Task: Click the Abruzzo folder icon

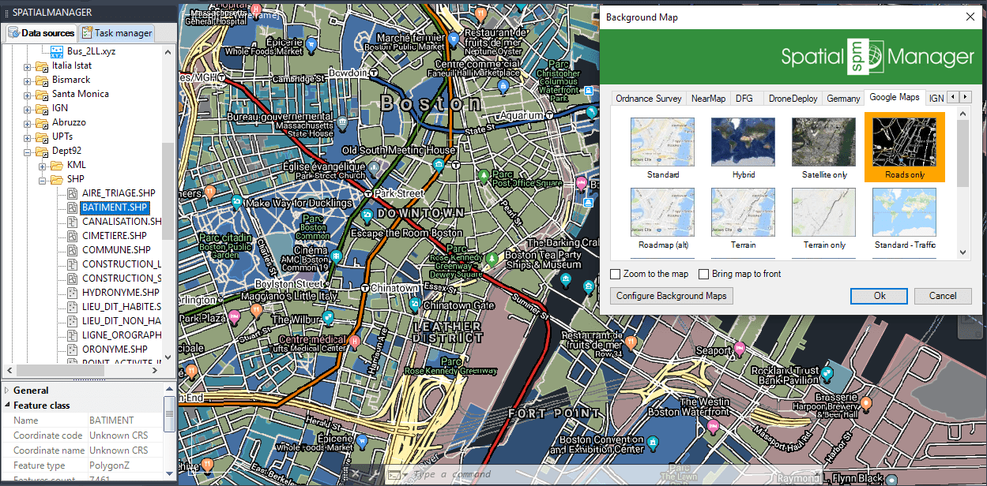Action: coord(42,122)
